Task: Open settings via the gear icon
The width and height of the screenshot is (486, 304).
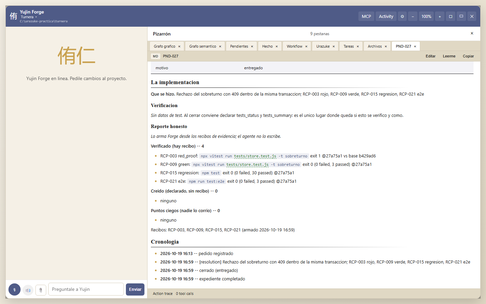Action: [x=402, y=16]
